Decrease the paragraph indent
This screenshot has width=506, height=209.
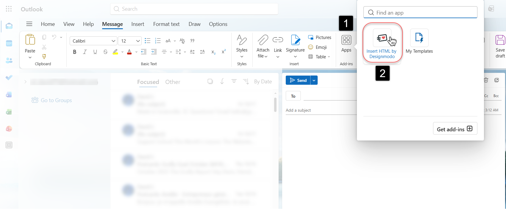pyautogui.click(x=144, y=52)
